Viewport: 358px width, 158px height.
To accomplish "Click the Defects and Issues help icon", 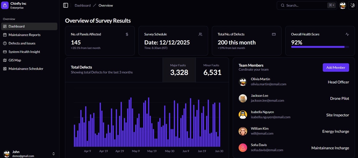I will click(x=5, y=43).
